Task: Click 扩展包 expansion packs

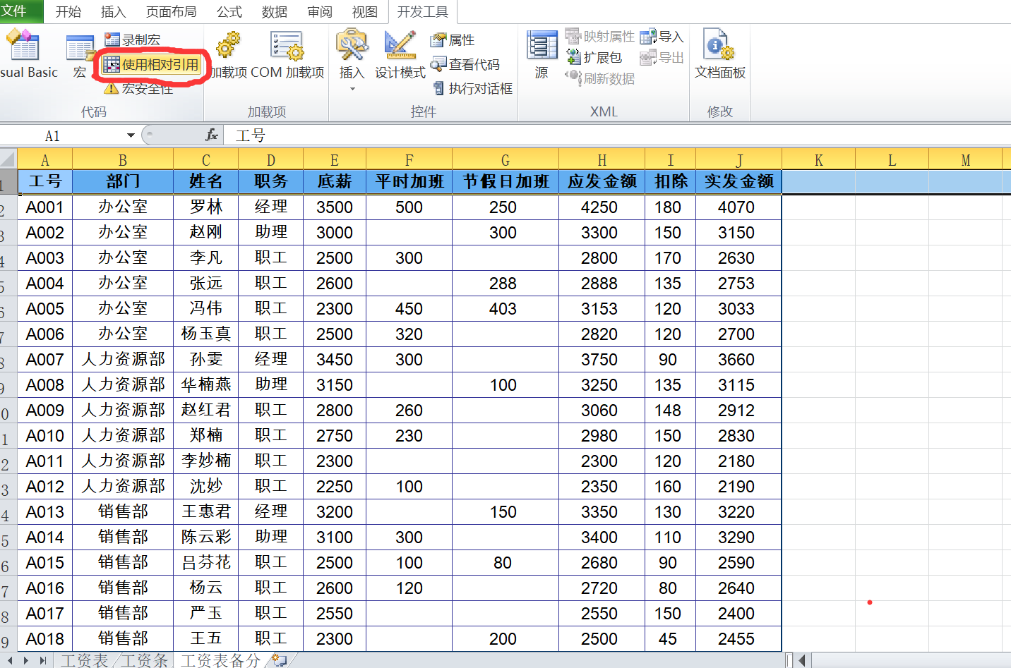Action: point(594,57)
